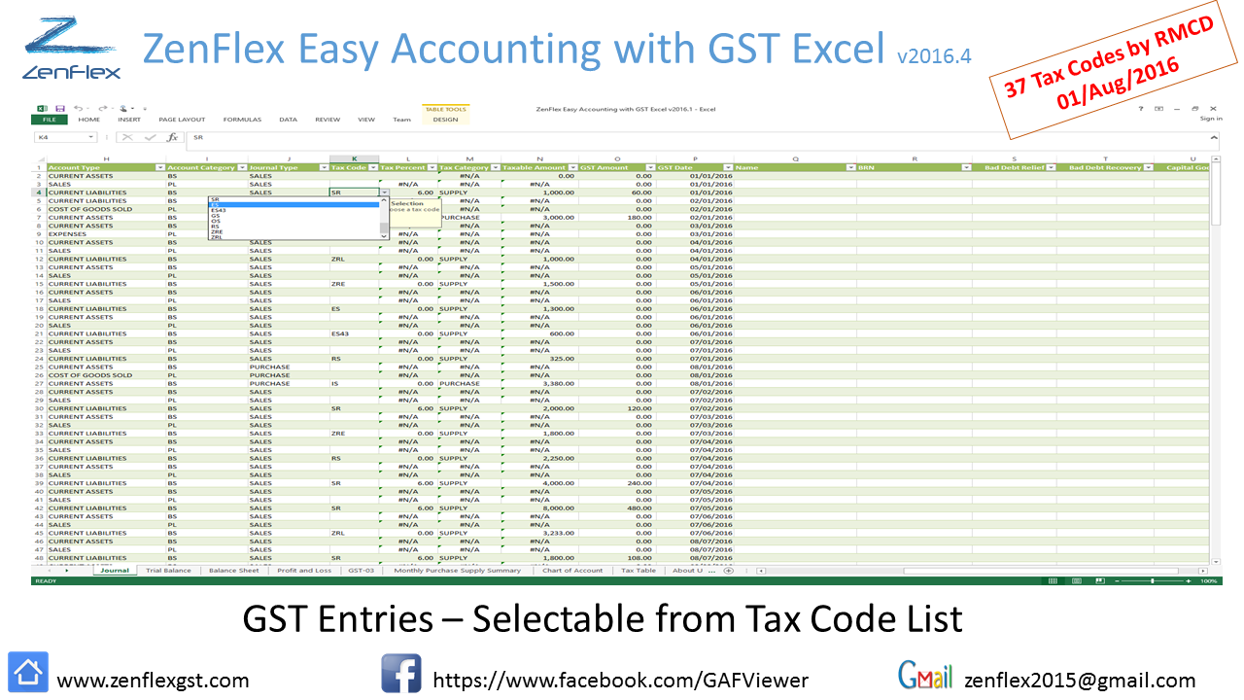The width and height of the screenshot is (1244, 700).
Task: Click the Cancel X icon in formula bar
Action: (126, 138)
